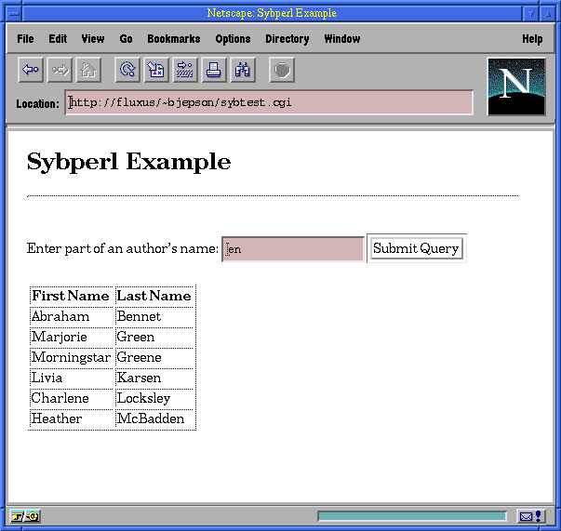This screenshot has width=561, height=531.
Task: Click the security key icon in status bar
Action: point(25,516)
